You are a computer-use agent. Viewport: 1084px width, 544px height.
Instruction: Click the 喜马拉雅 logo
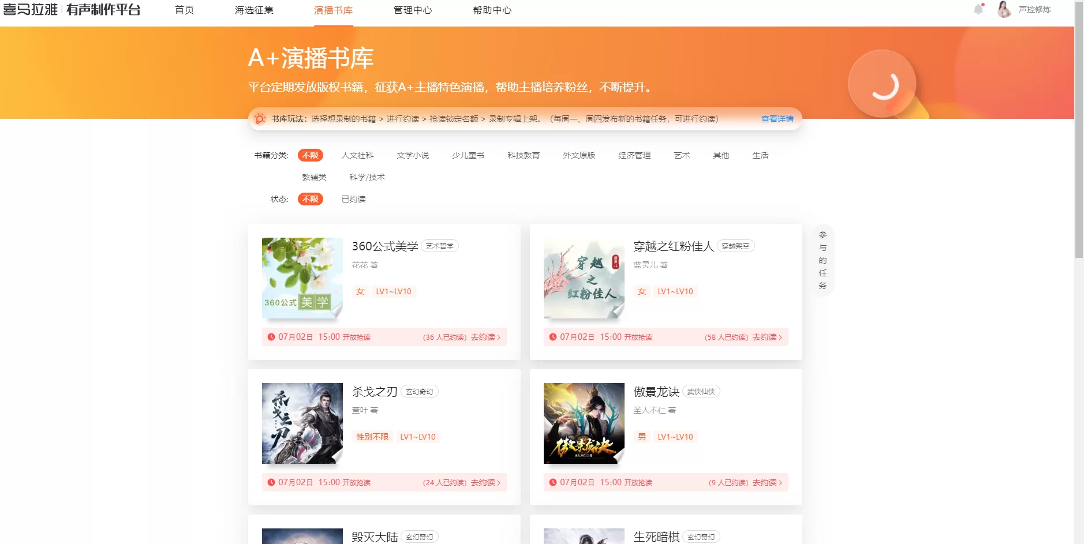(31, 10)
